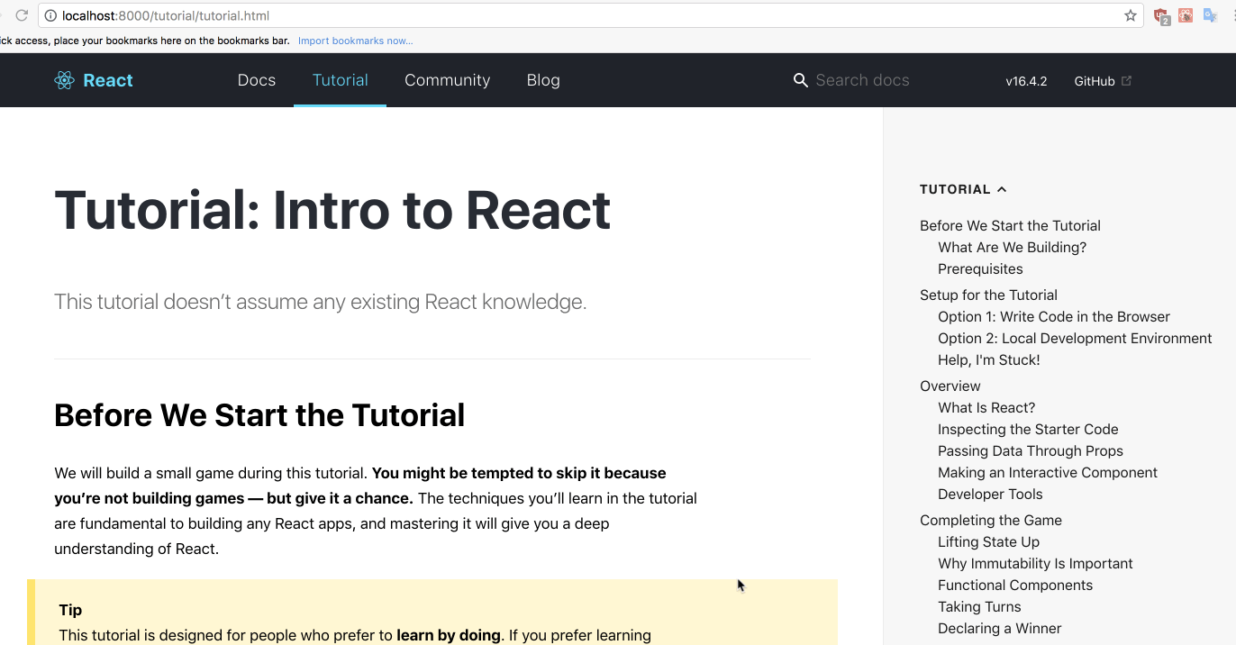The image size is (1236, 645).
Task: Go to Overview section link
Action: point(950,386)
